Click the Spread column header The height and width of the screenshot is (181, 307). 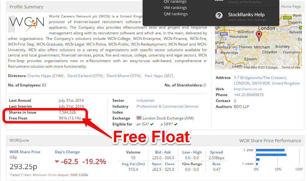(x=216, y=152)
